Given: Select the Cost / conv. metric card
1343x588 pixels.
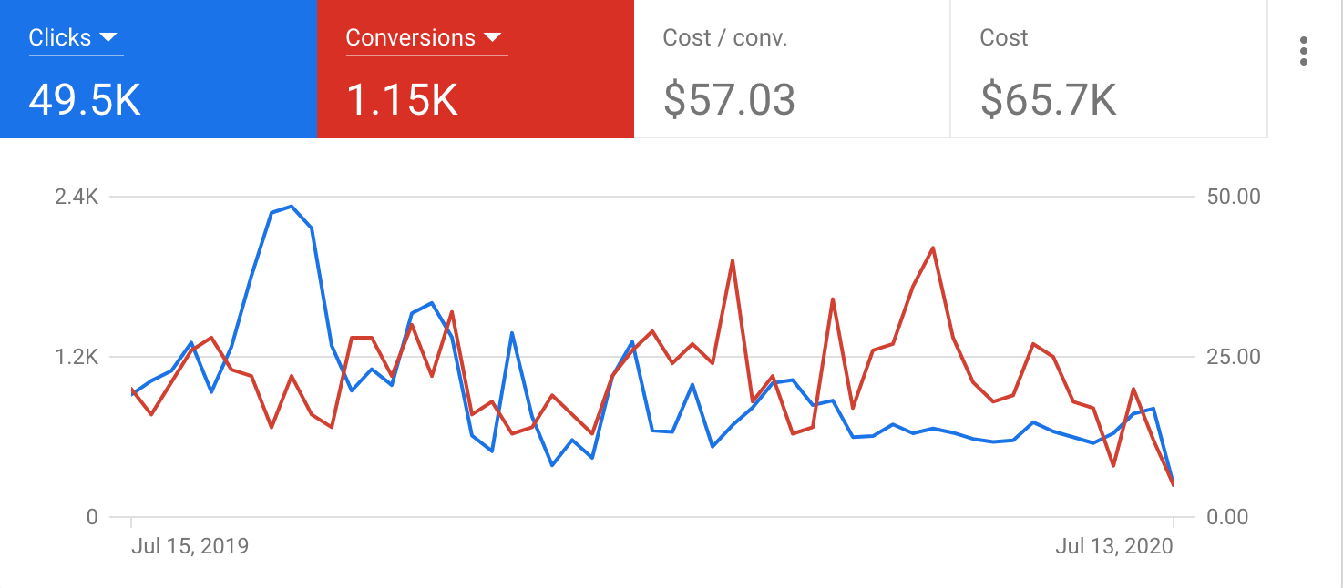Looking at the screenshot, I should (791, 69).
